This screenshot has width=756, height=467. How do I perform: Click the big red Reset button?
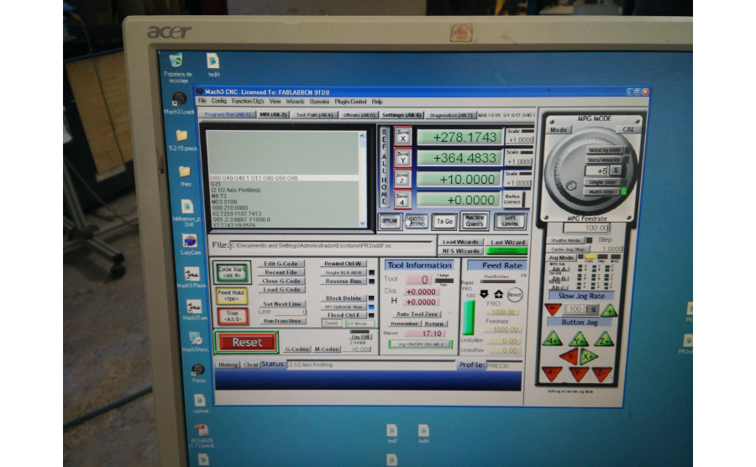(247, 342)
